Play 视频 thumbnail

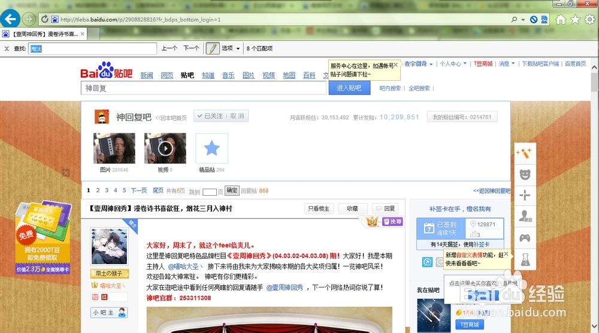pos(165,148)
